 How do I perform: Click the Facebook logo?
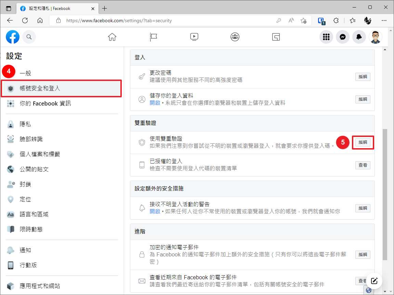[x=13, y=37]
